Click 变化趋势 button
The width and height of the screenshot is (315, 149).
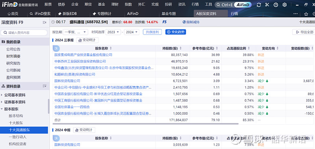176,32
